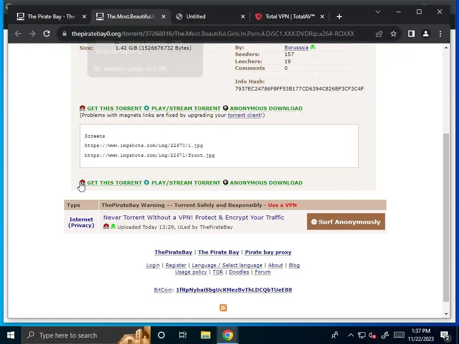Image resolution: width=459 pixels, height=344 pixels.
Task: Open the Blog link
Action: point(294,265)
